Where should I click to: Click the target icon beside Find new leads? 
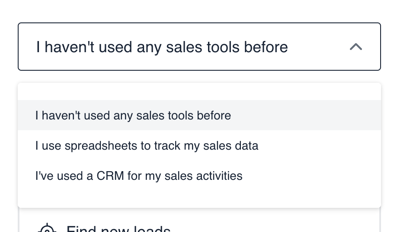tap(47, 228)
